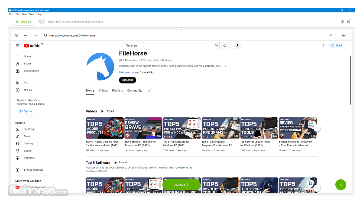
Task: Subscribe to the FileHorse channel
Action: 127,80
